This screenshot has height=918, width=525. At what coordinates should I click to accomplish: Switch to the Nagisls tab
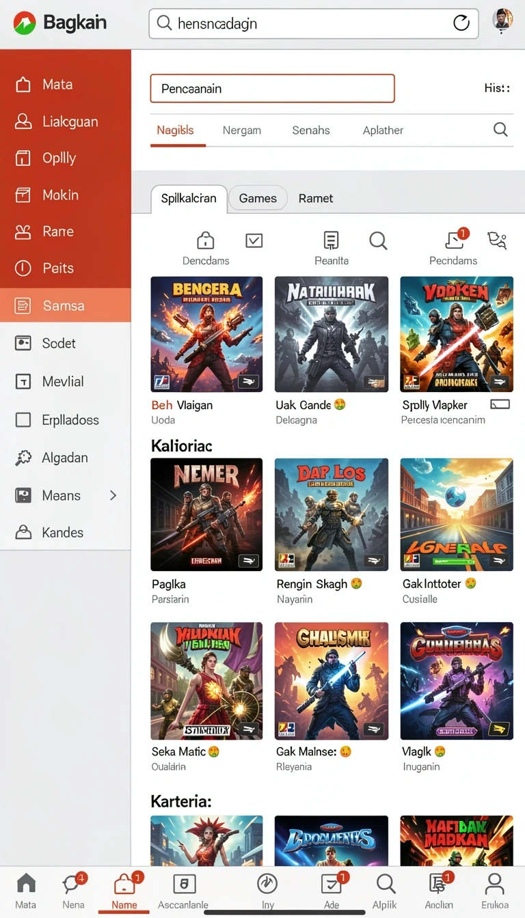[x=176, y=130]
